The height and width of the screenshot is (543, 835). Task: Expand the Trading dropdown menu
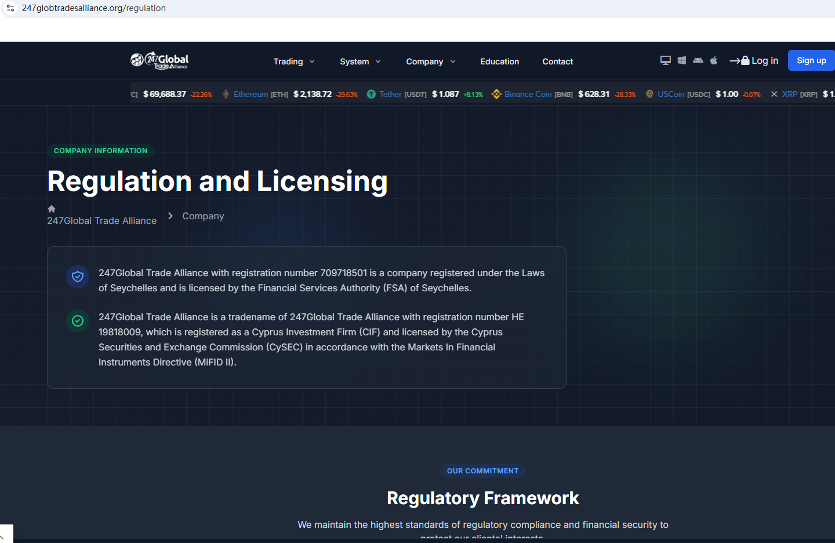(294, 61)
